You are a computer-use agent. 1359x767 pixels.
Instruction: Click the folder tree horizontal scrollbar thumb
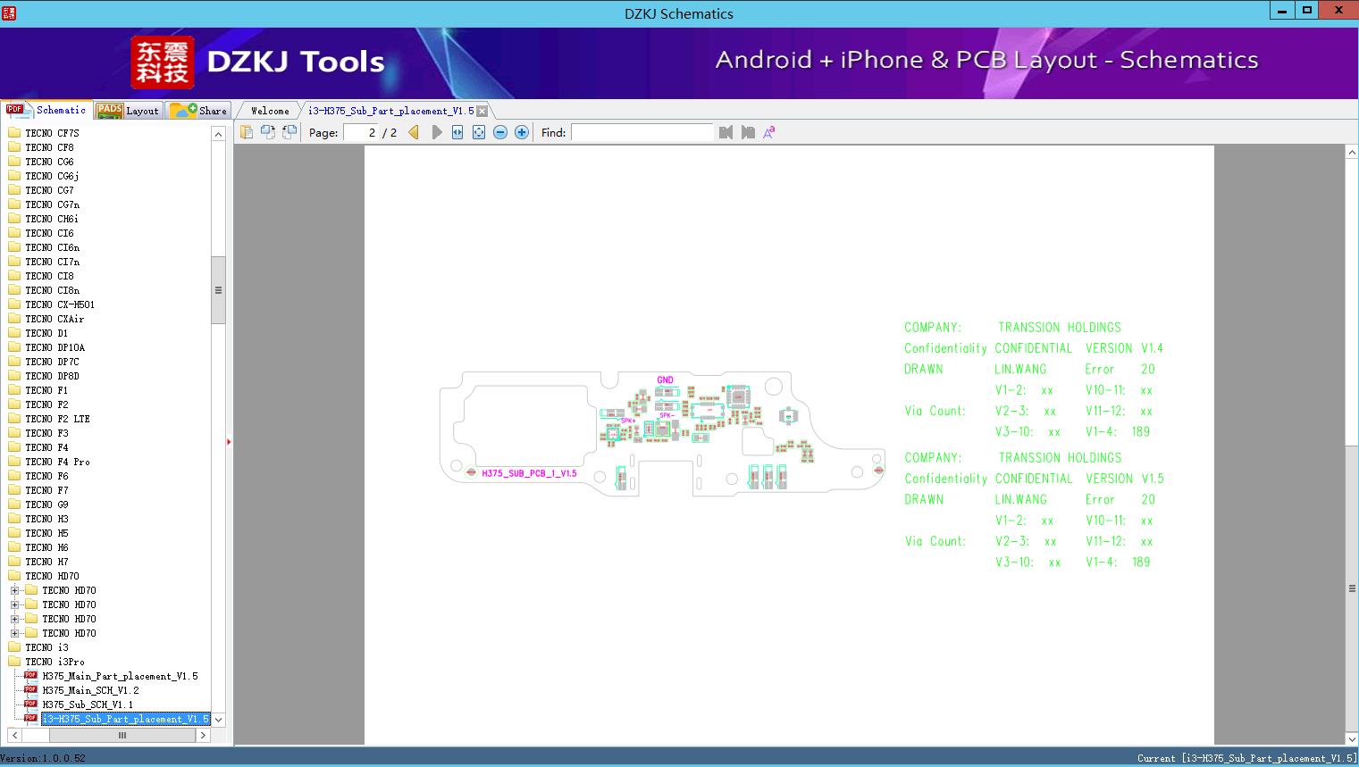tap(122, 735)
